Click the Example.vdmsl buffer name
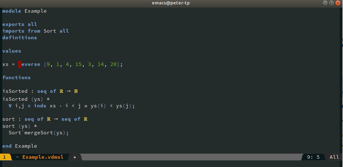This screenshot has height=167, width=343. [x=43, y=157]
